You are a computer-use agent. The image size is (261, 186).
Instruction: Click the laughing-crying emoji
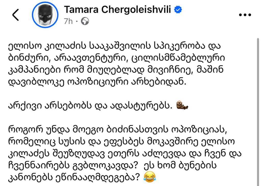pyautogui.click(x=150, y=176)
